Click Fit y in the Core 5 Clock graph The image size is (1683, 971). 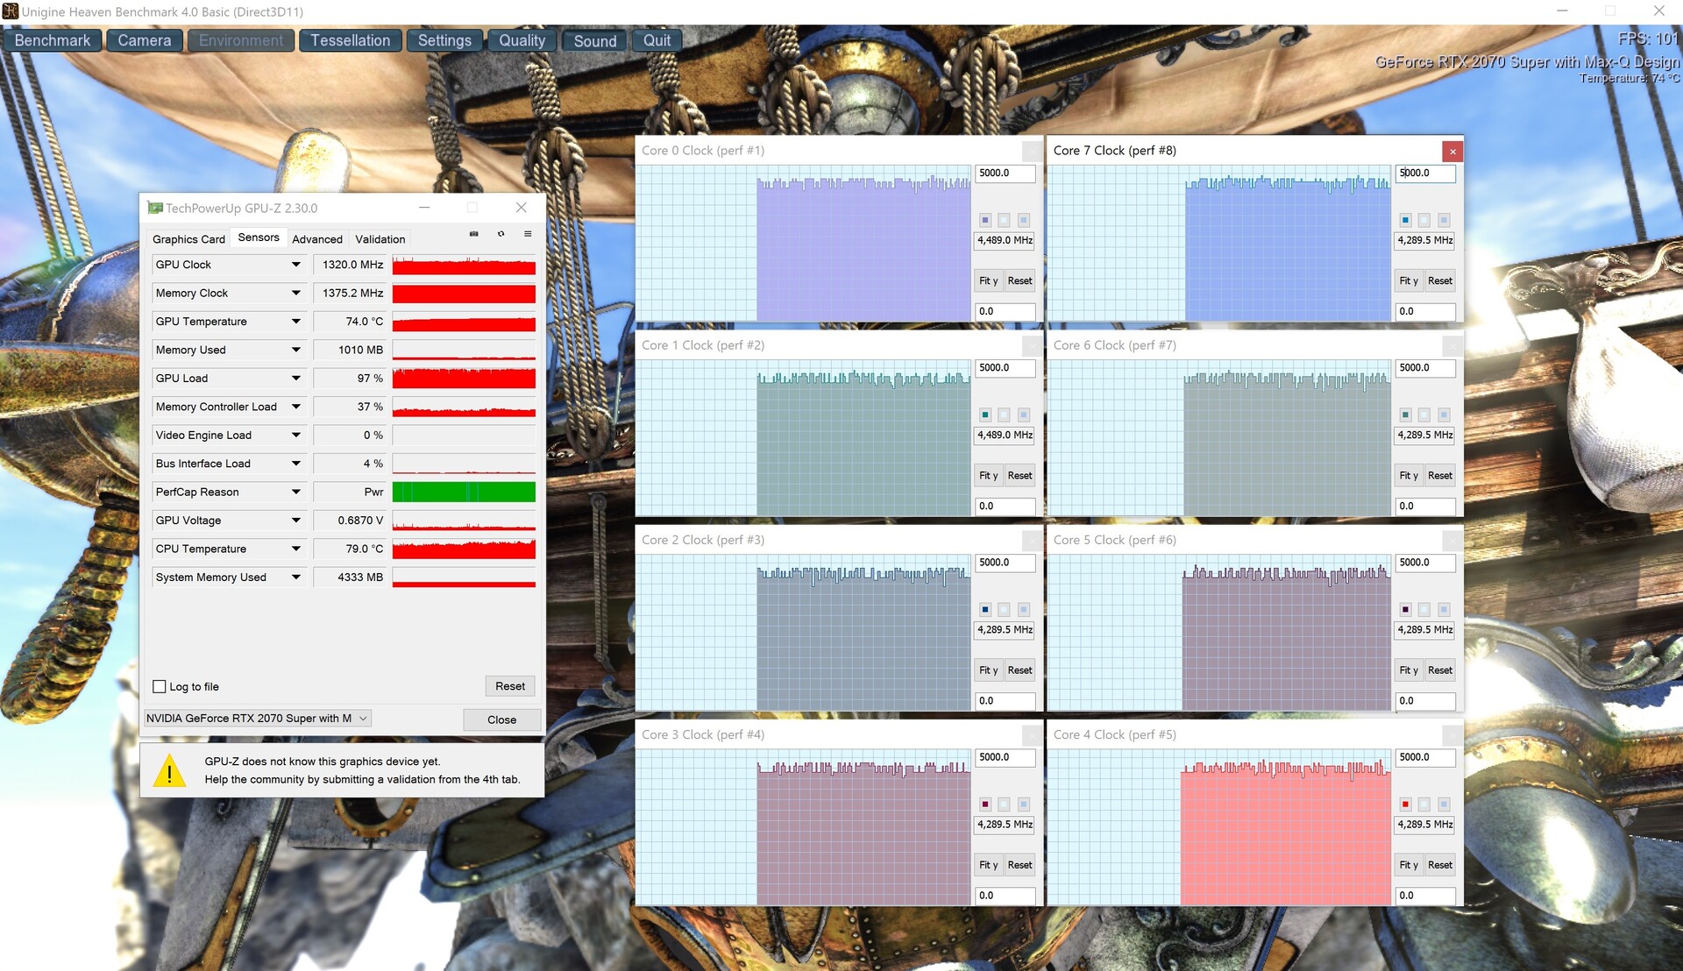(1409, 670)
